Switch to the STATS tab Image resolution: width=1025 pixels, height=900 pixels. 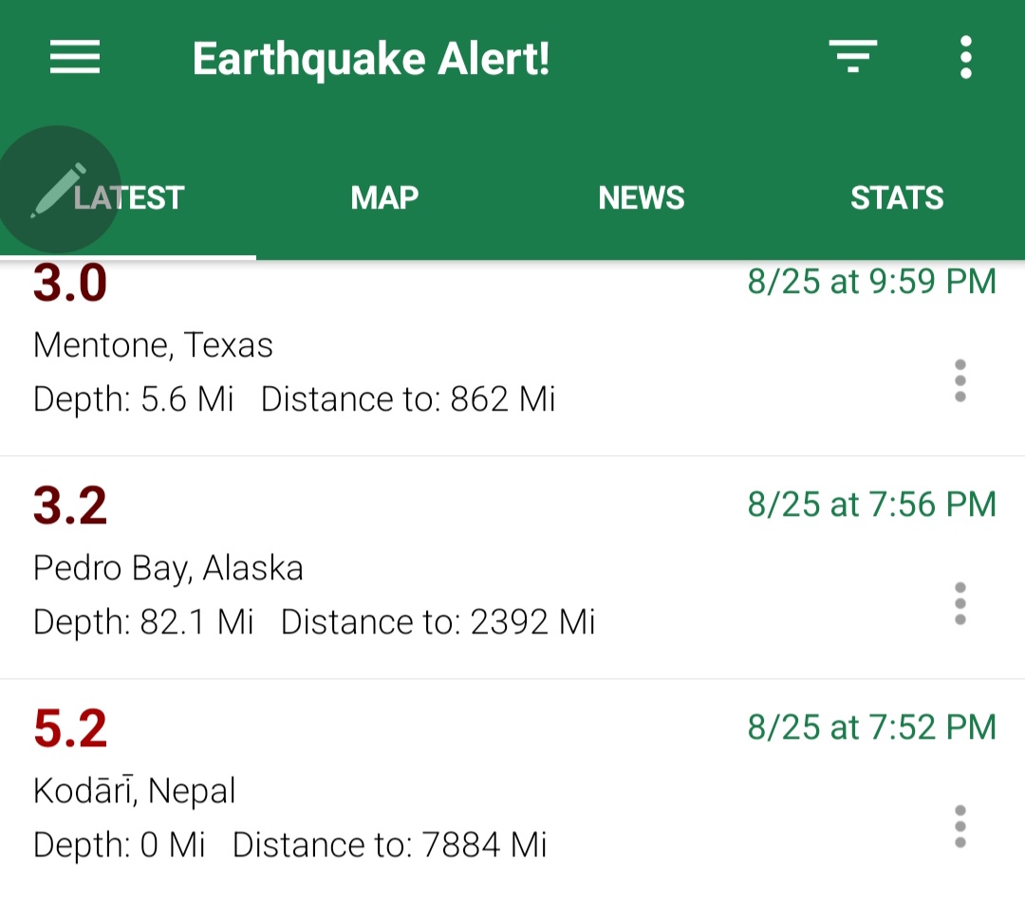[897, 198]
